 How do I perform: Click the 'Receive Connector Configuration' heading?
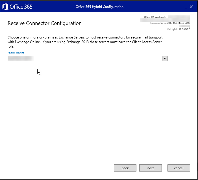click(45, 23)
